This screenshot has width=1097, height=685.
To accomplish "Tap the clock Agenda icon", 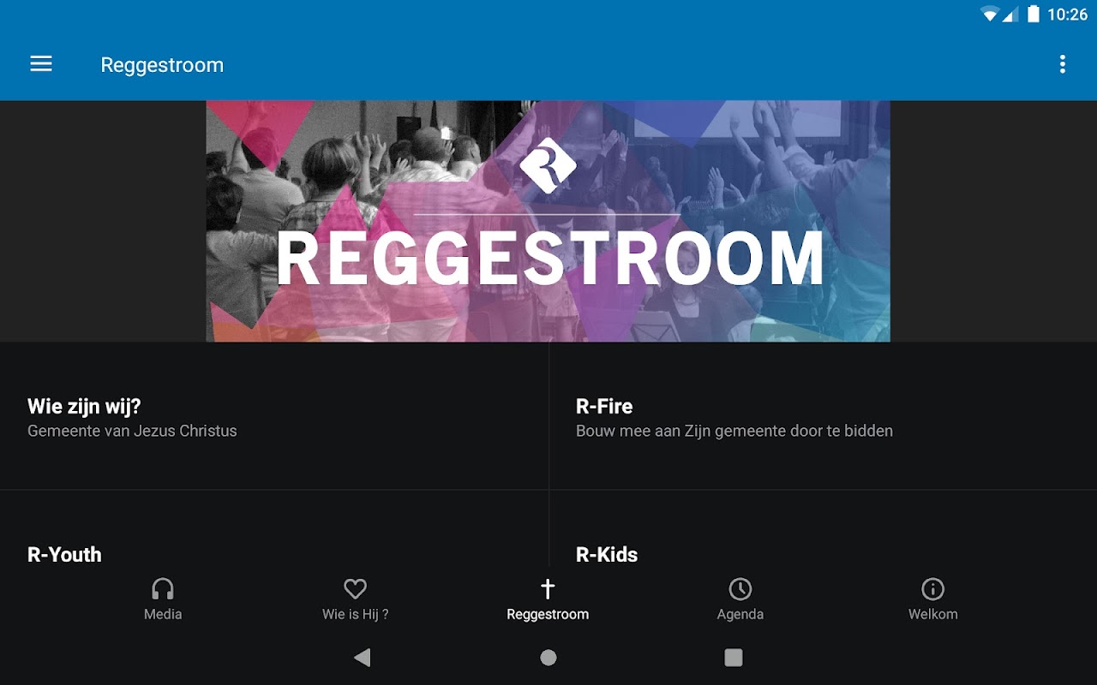I will click(x=740, y=589).
